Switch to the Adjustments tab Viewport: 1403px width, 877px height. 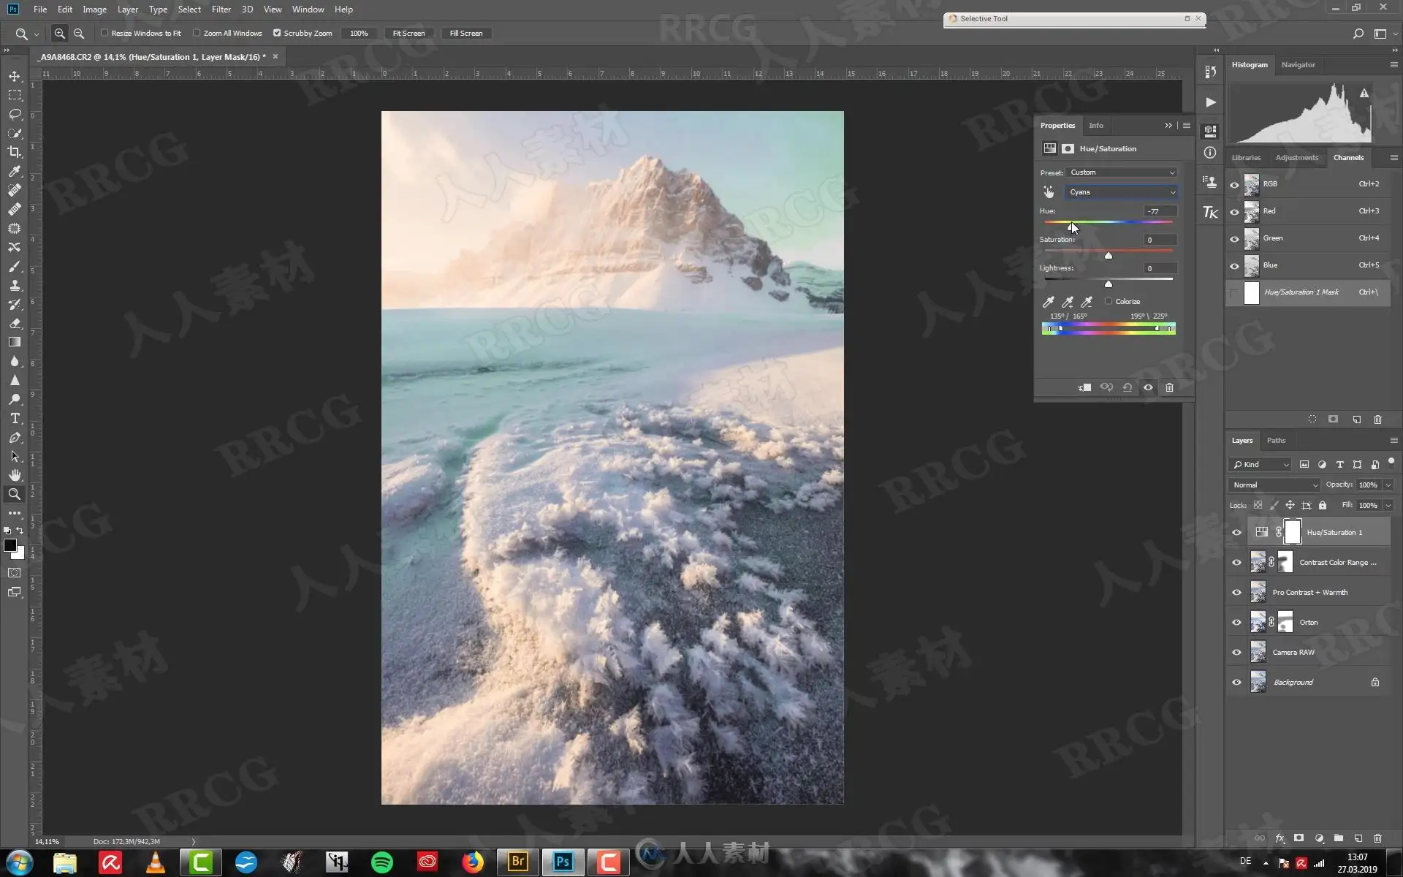1296,157
